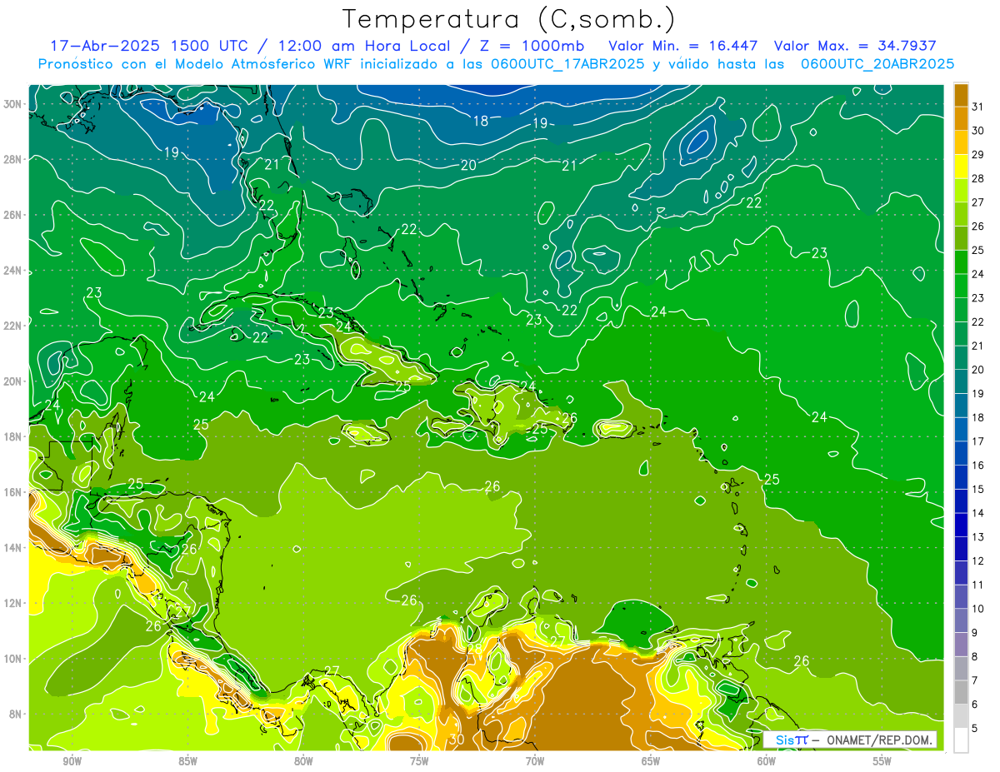Click the 75W longitude axis label
The image size is (1000, 772).
419,761
